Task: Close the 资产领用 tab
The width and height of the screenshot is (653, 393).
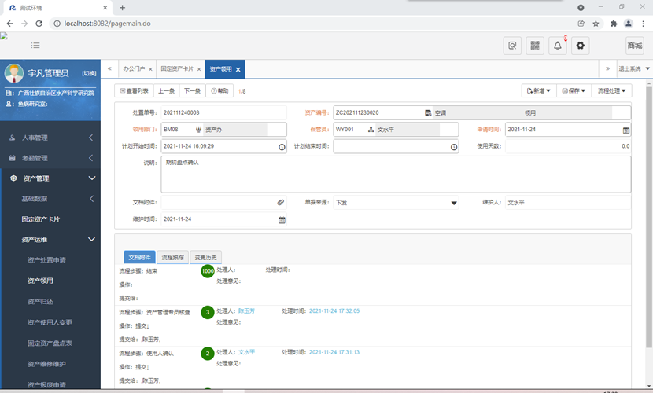Action: click(x=238, y=69)
